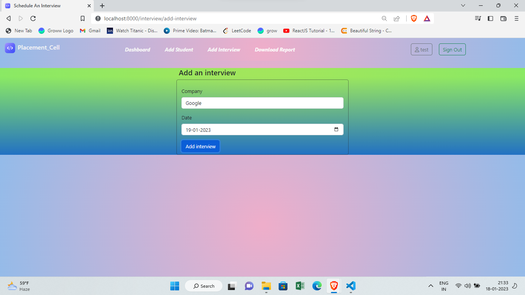Open the Groww Logo bookmark
Screen dimensions: 525x295
click(x=56, y=31)
